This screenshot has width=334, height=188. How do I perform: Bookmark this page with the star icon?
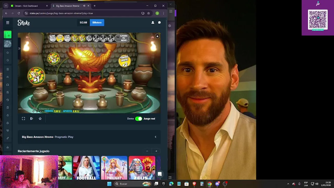coord(148,13)
